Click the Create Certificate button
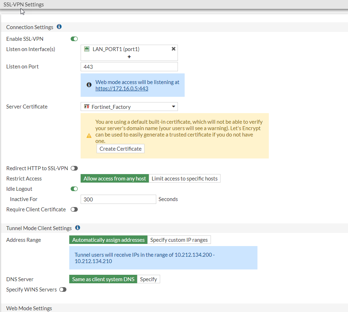This screenshot has width=348, height=312. [120, 149]
